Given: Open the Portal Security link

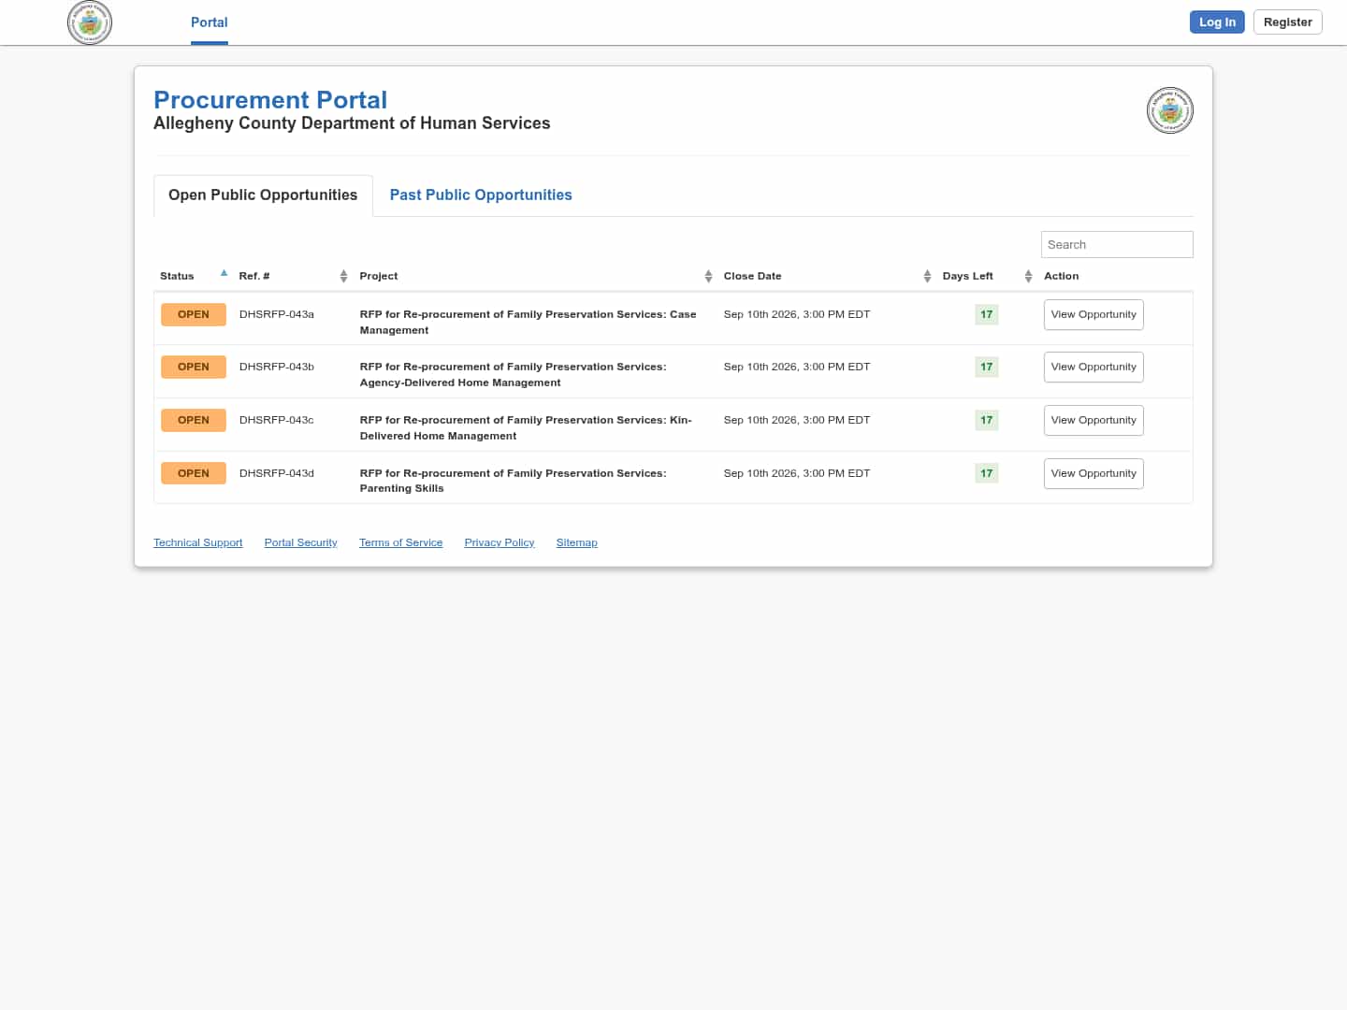Looking at the screenshot, I should 300,542.
